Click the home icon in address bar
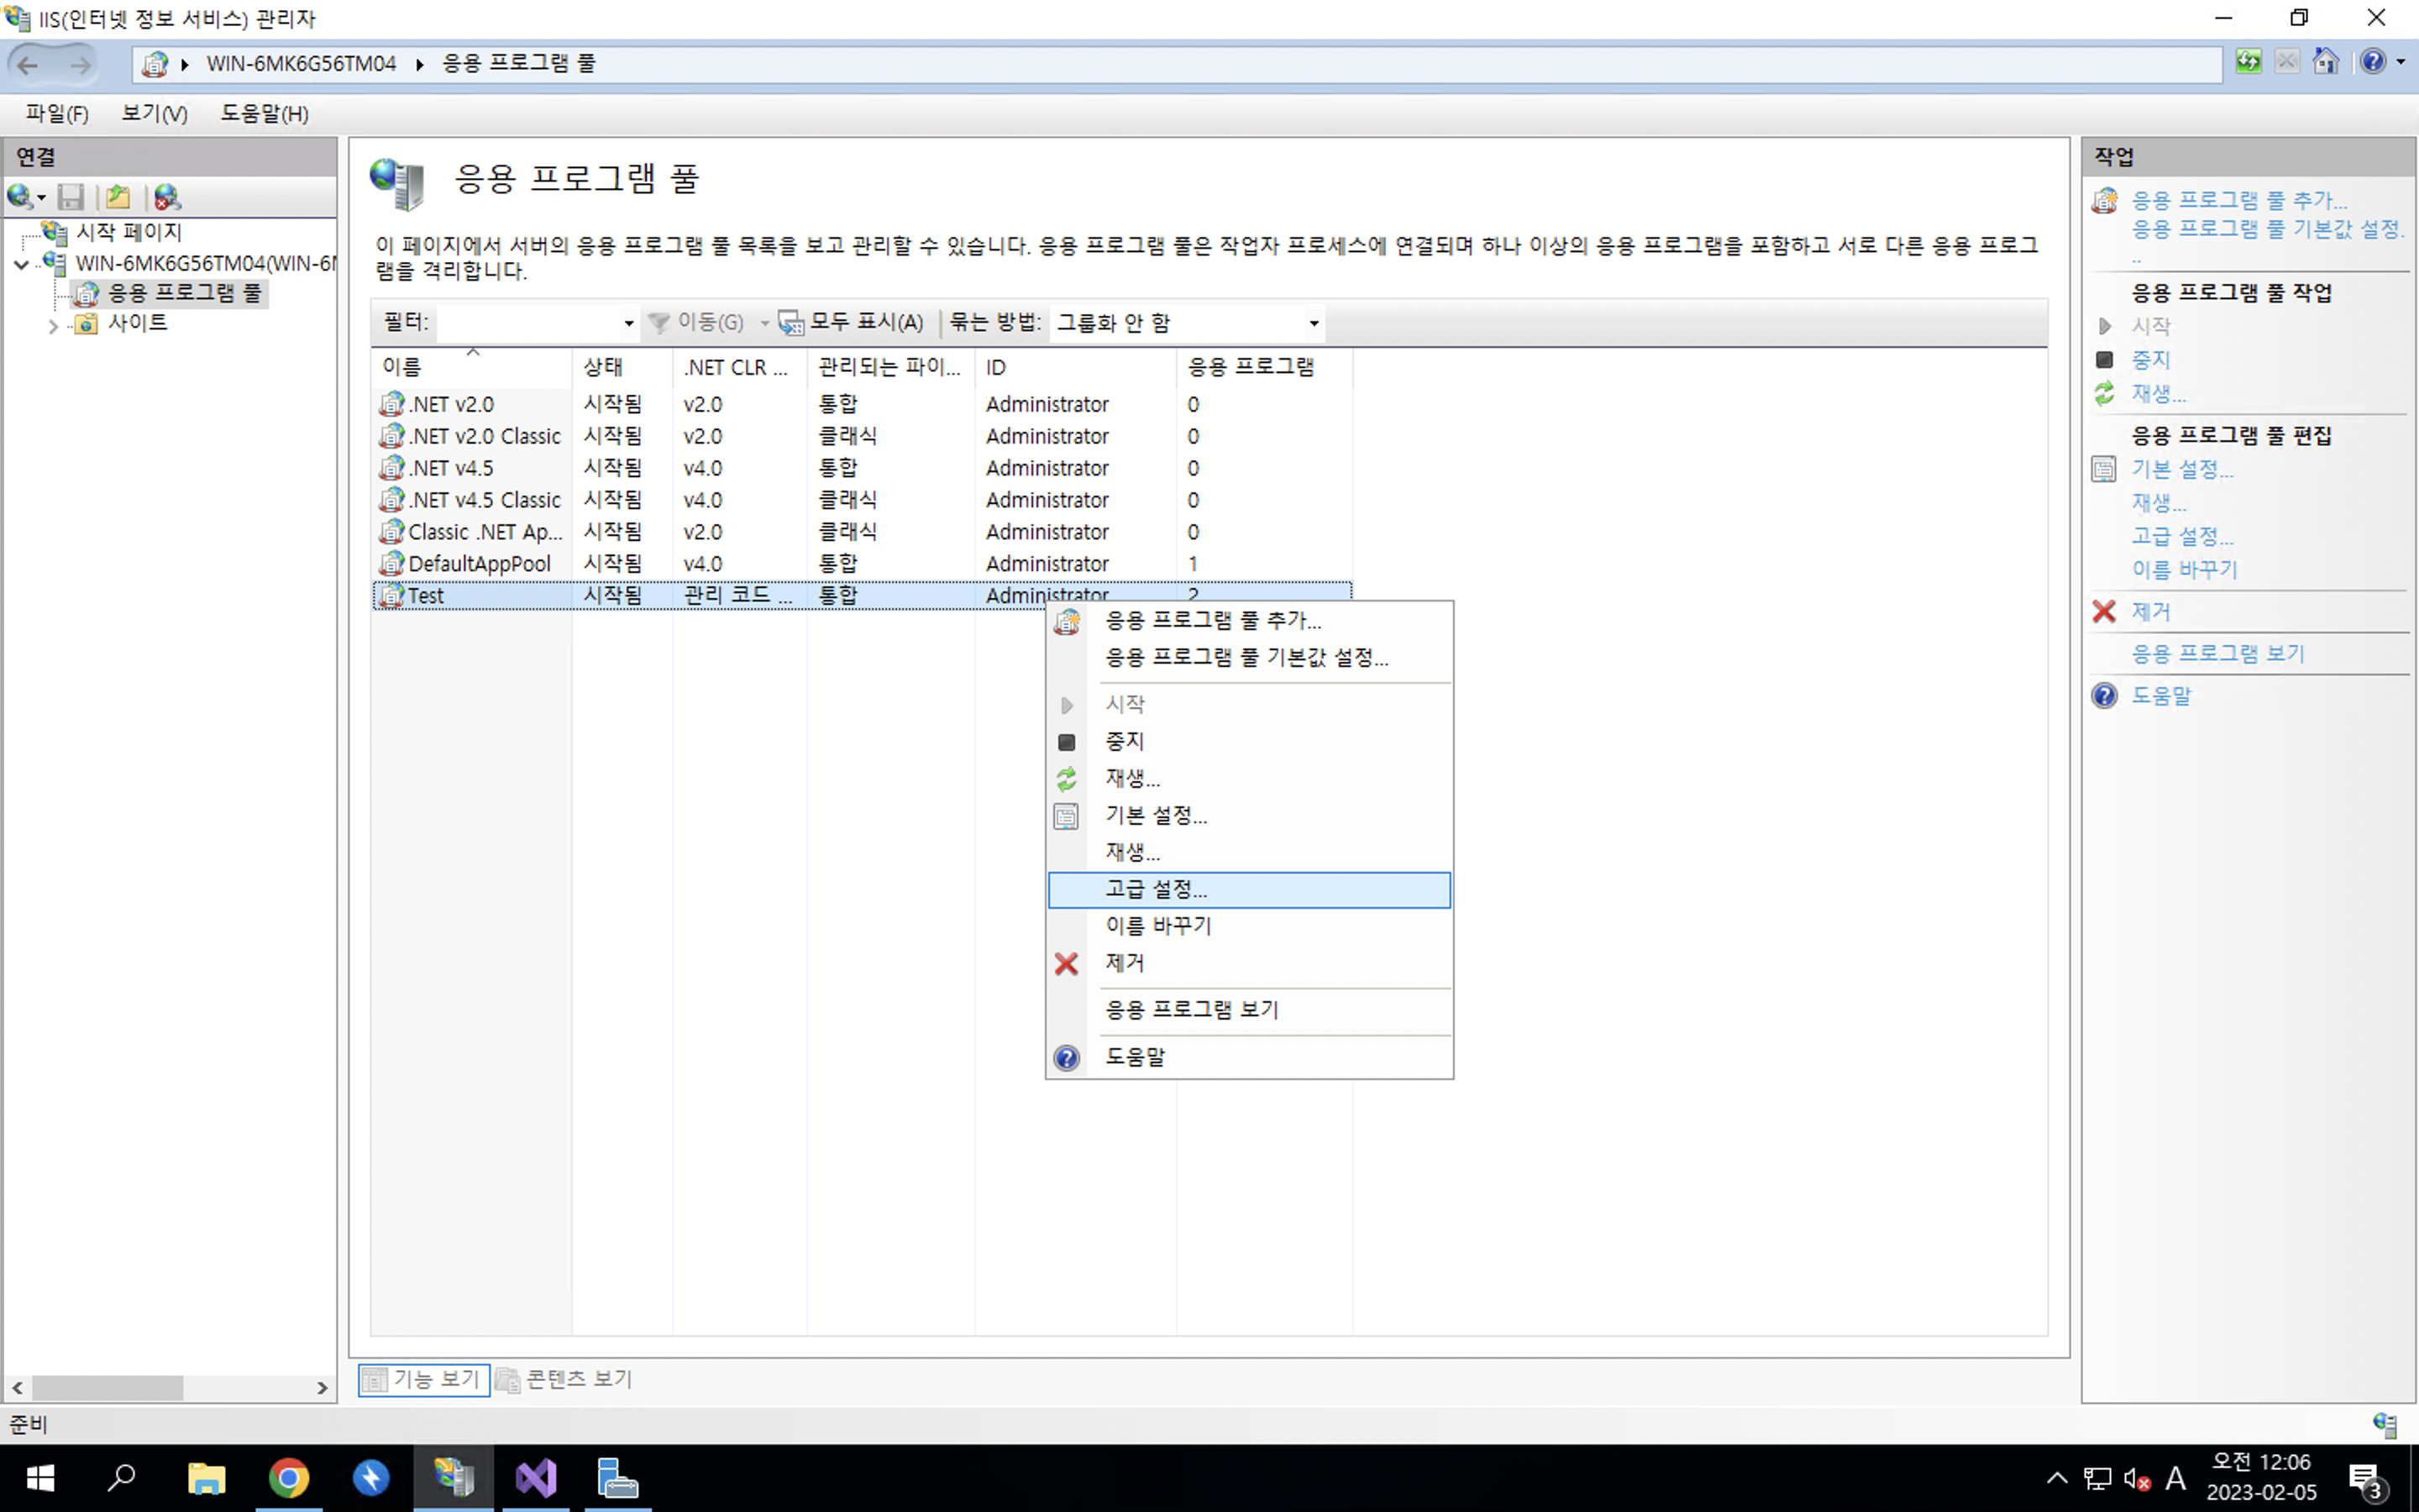The image size is (2419, 1512). click(x=2326, y=62)
